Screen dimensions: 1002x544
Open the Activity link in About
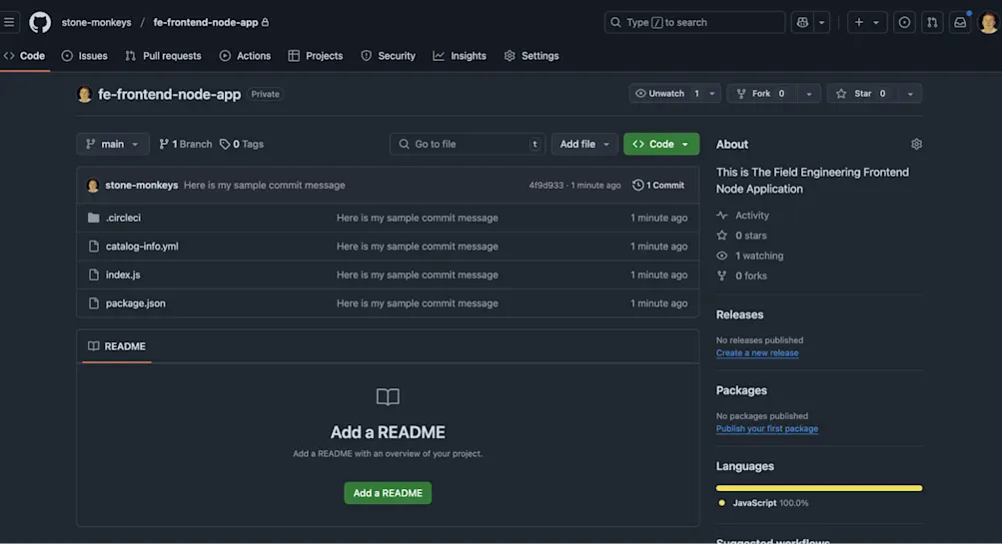tap(752, 216)
